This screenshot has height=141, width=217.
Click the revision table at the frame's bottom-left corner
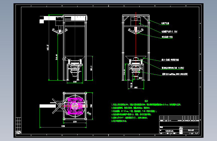click(18, 126)
